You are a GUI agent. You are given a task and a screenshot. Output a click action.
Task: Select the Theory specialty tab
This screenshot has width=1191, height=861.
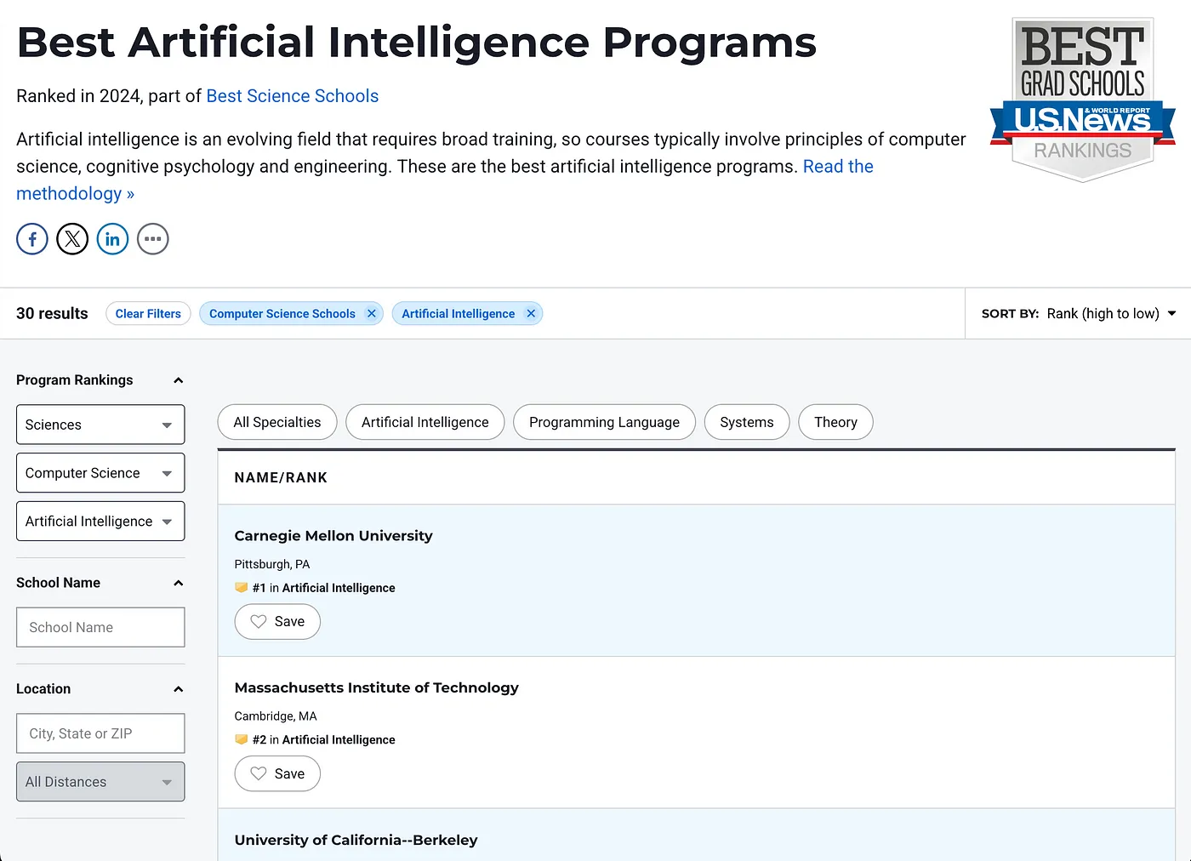tap(835, 422)
